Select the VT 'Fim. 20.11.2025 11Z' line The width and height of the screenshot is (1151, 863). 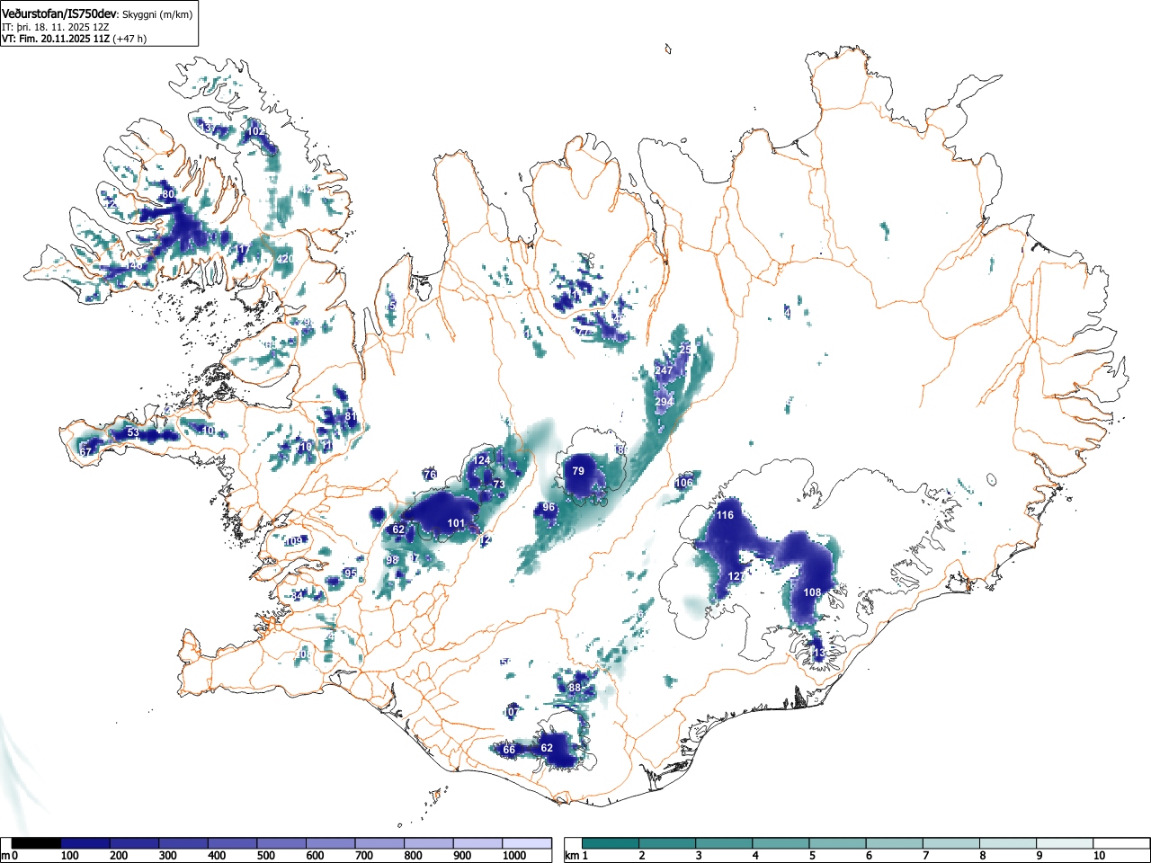click(x=56, y=39)
